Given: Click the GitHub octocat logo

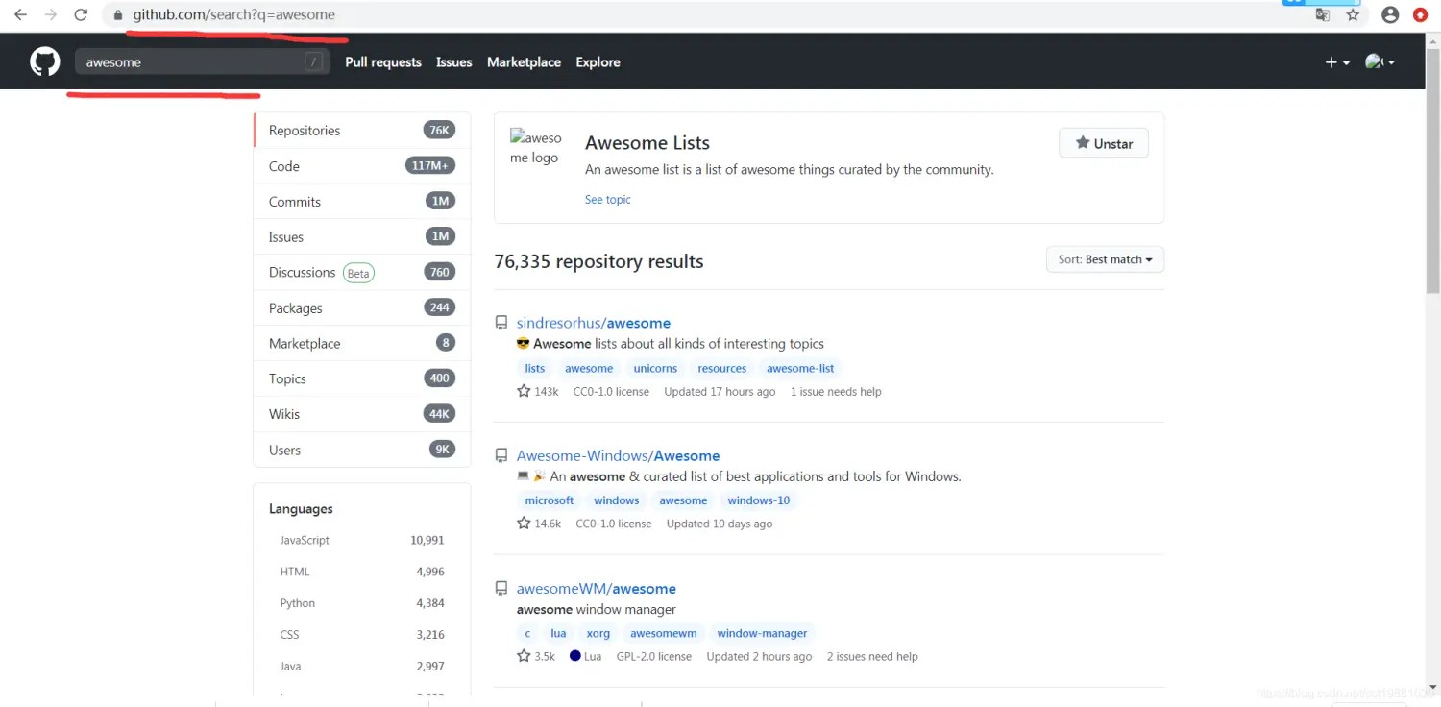Looking at the screenshot, I should (44, 61).
